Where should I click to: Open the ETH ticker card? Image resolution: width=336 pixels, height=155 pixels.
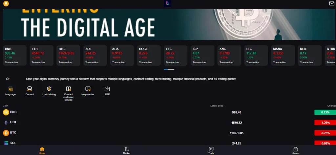[42, 55]
